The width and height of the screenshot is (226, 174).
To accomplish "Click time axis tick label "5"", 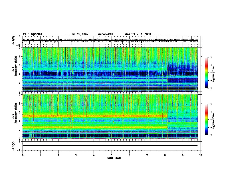I will [112, 155].
